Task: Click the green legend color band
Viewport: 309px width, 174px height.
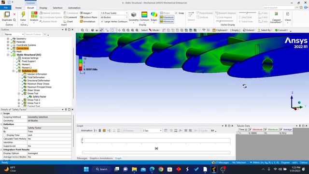Action: point(81,61)
